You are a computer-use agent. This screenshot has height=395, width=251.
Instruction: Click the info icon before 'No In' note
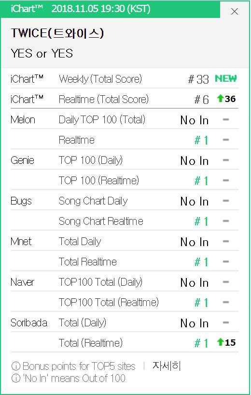pyautogui.click(x=15, y=378)
